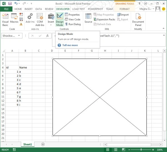Save the workbook with the disk icon
This screenshot has height=152, width=167.
pyautogui.click(x=10, y=4)
